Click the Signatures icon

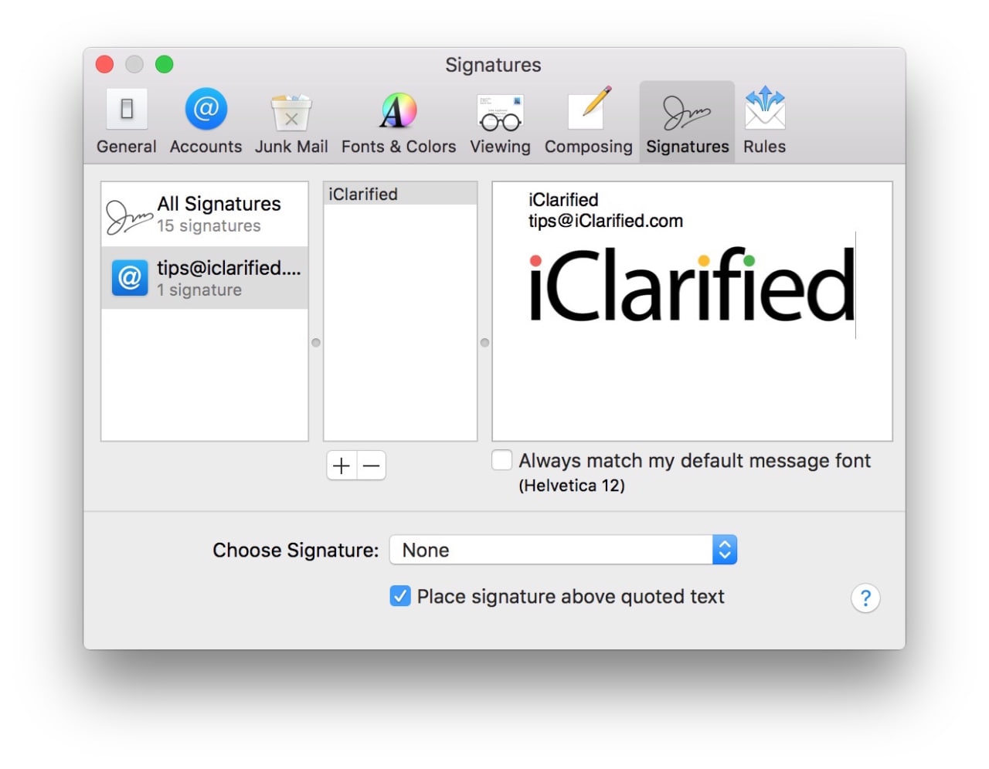tap(686, 112)
